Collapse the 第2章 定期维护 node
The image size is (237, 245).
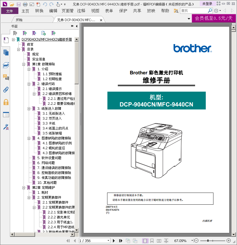point(24,188)
